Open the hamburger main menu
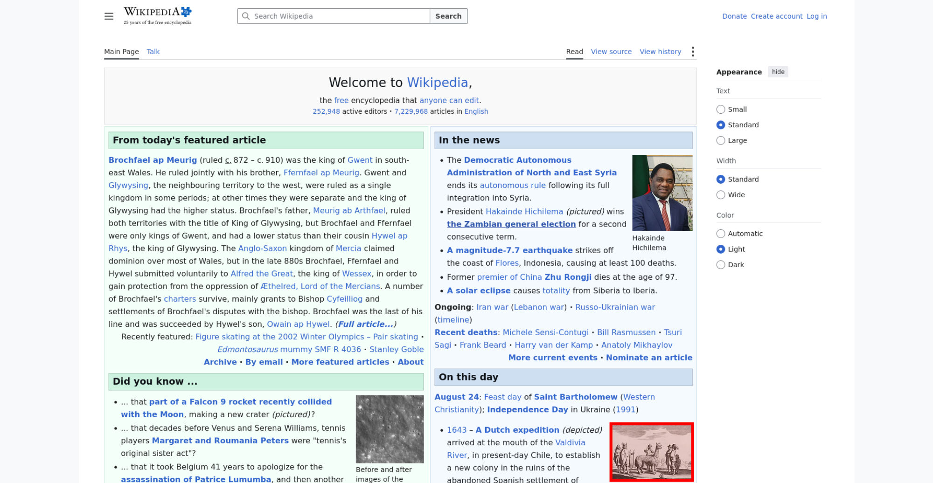Viewport: 933px width, 483px height. coord(109,16)
